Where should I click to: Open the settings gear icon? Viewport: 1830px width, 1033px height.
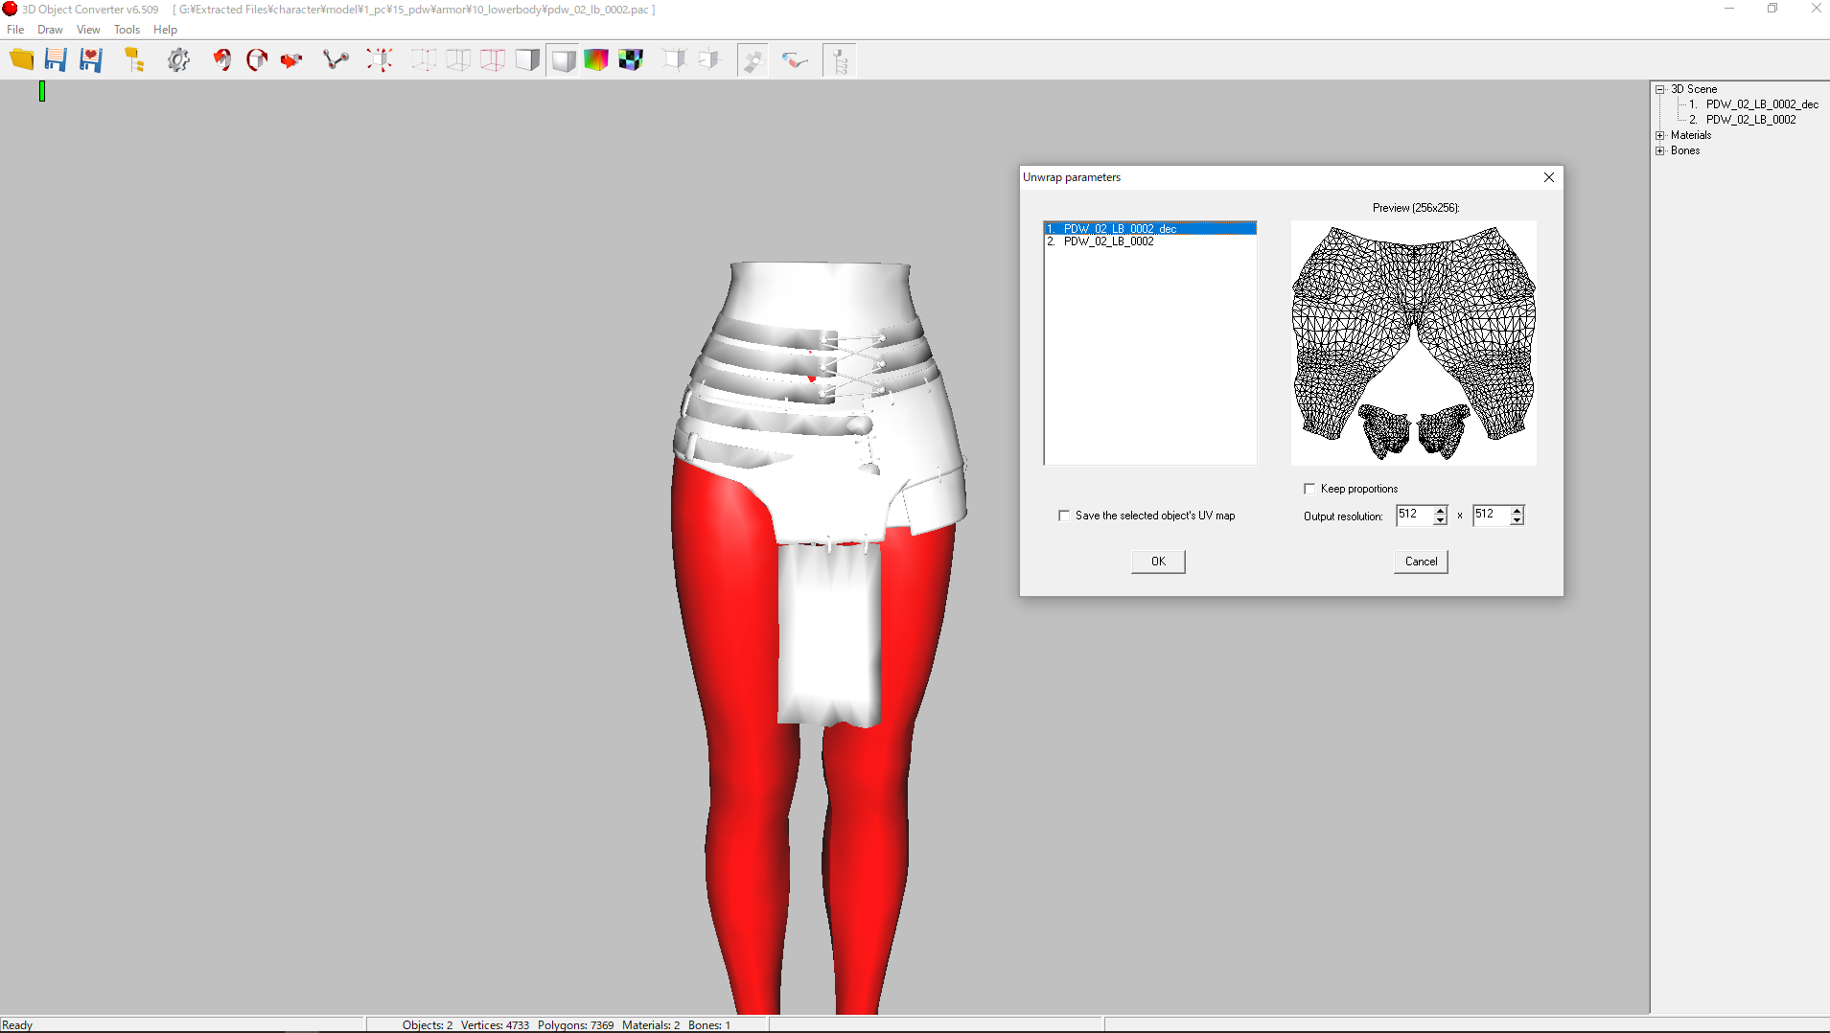pos(178,60)
